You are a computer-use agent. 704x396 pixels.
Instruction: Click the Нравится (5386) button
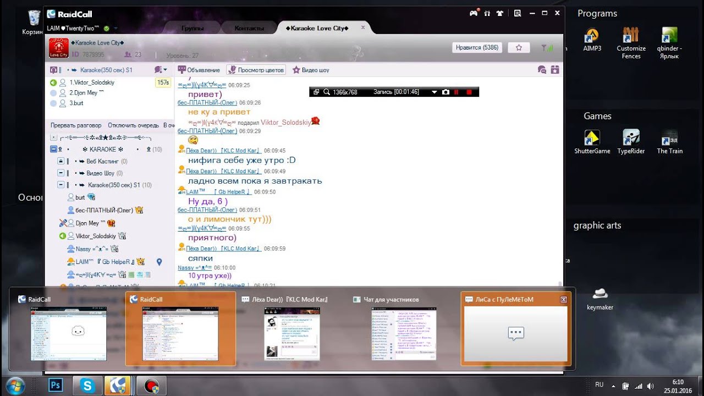[477, 48]
